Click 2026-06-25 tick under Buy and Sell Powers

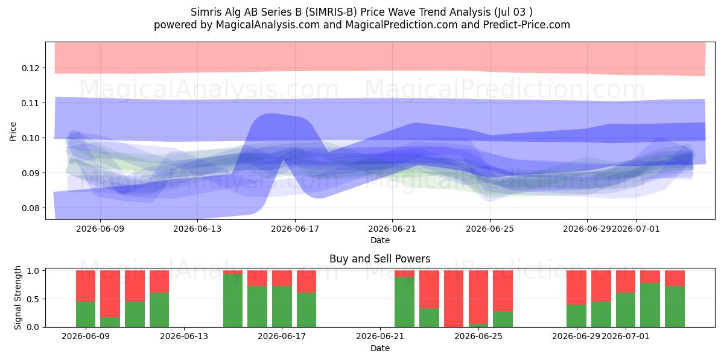pos(478,337)
